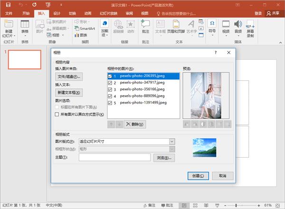
Task: Click the 新建幻灯片 (New Slide) icon
Action: pos(9,26)
